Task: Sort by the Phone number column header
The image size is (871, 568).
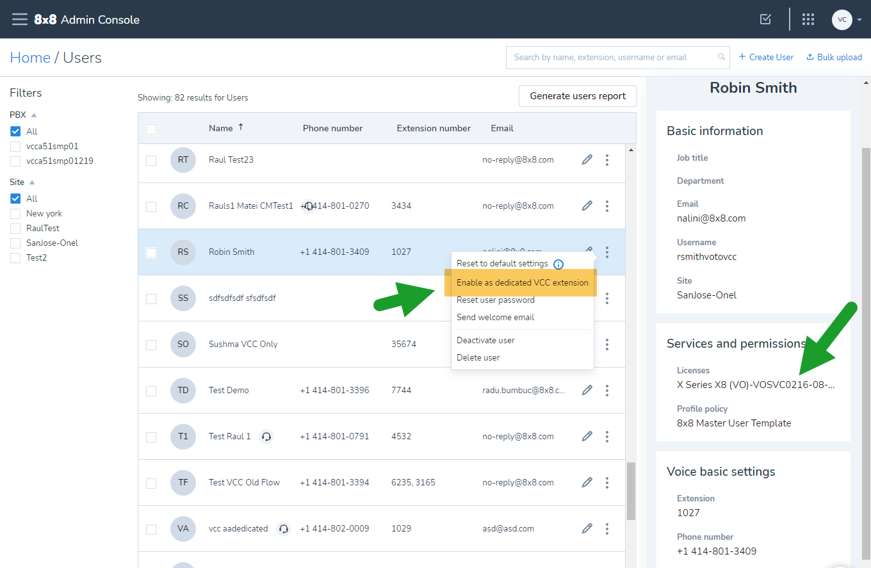Action: [332, 128]
